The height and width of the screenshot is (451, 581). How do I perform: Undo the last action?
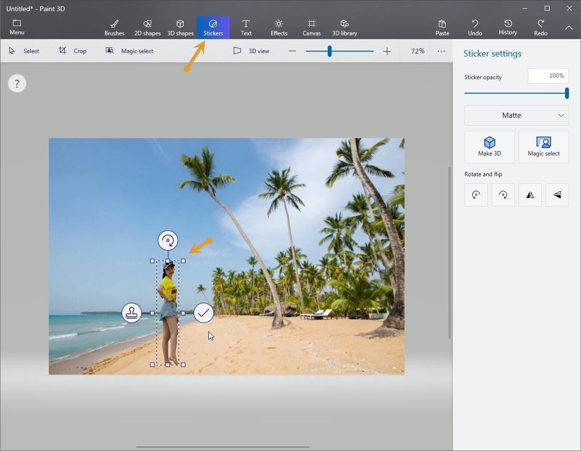coord(475,28)
